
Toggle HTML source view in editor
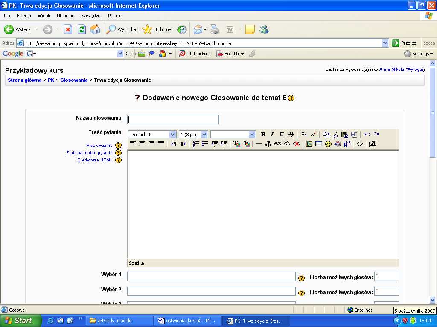point(360,144)
